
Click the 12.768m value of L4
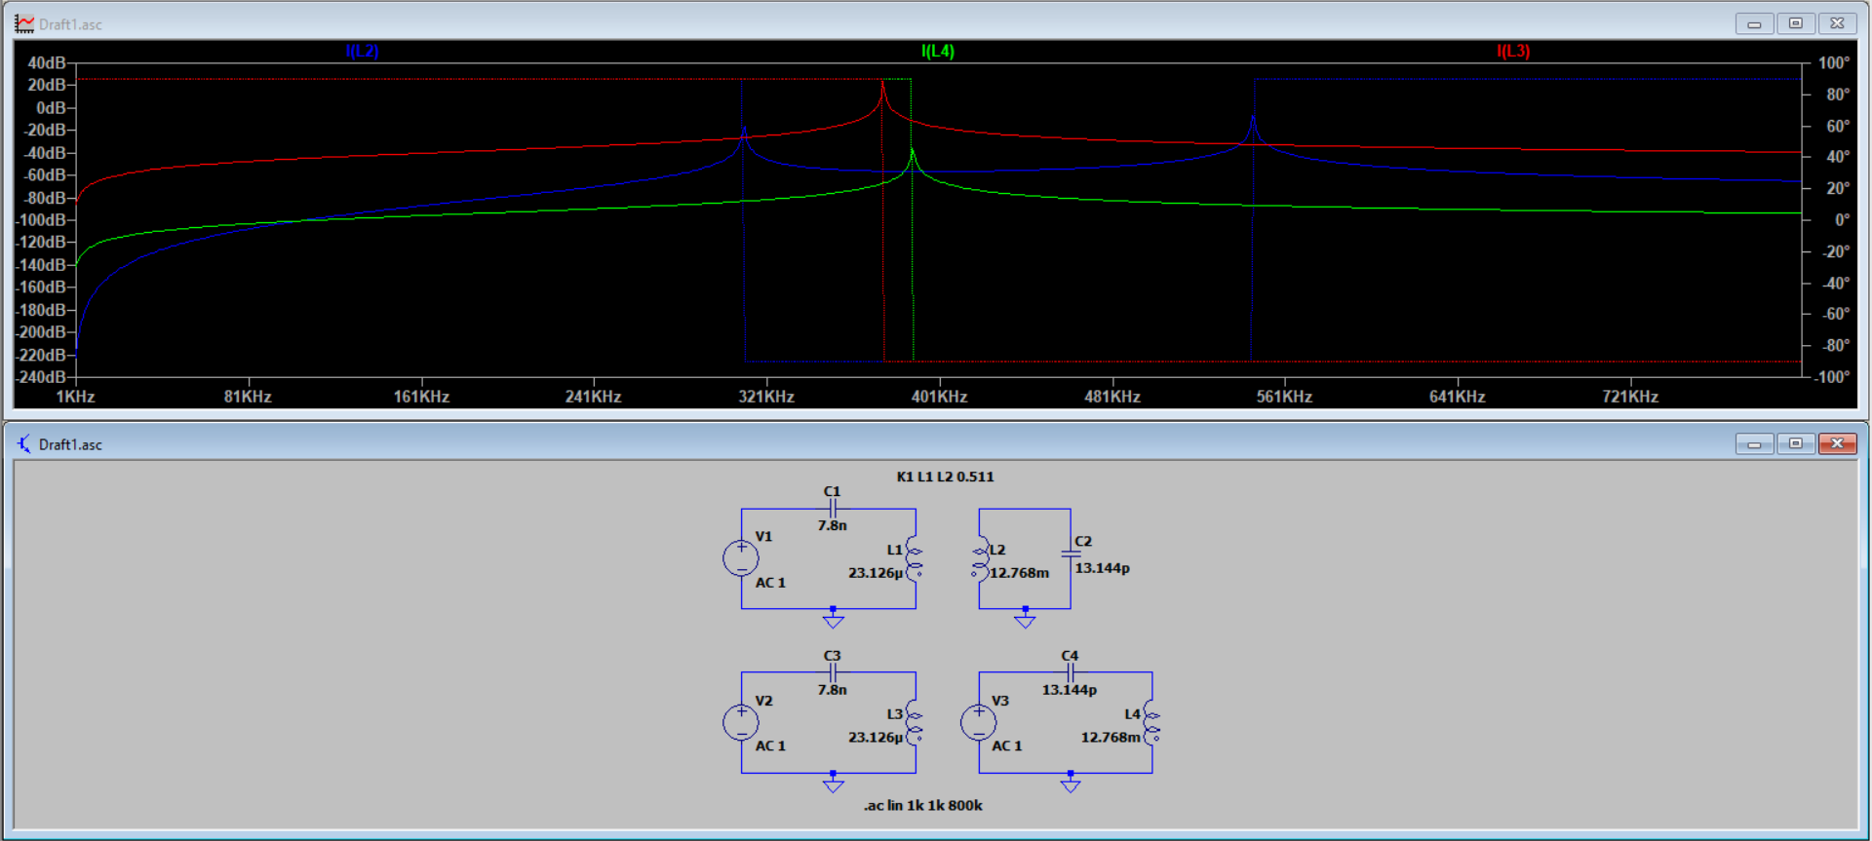coord(1111,738)
